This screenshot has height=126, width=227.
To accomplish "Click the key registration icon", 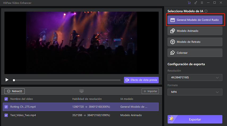I will 196,3.
